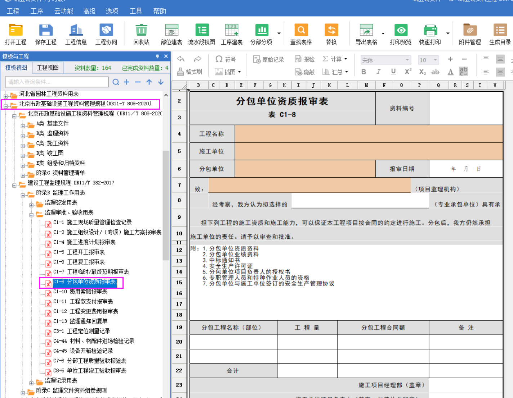Open 分部分项 chart tool

(261, 35)
